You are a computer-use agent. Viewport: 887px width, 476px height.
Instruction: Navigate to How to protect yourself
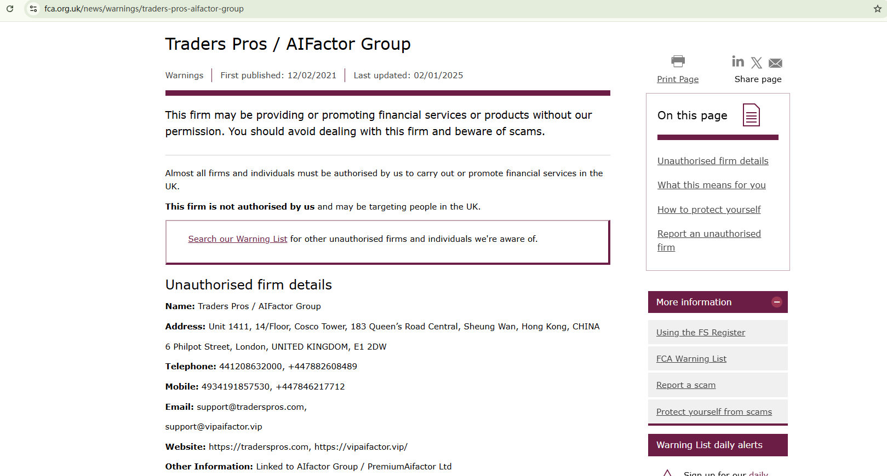point(709,210)
